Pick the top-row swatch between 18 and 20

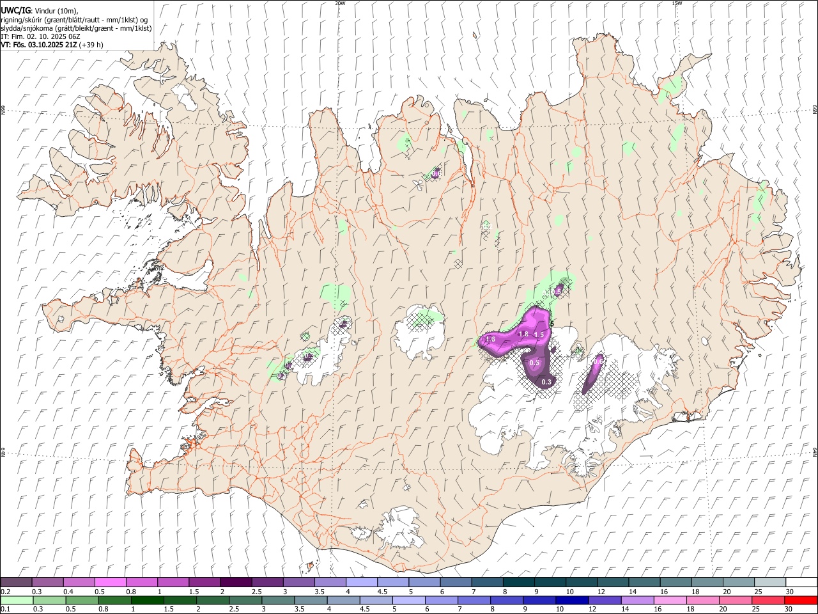[706, 582]
